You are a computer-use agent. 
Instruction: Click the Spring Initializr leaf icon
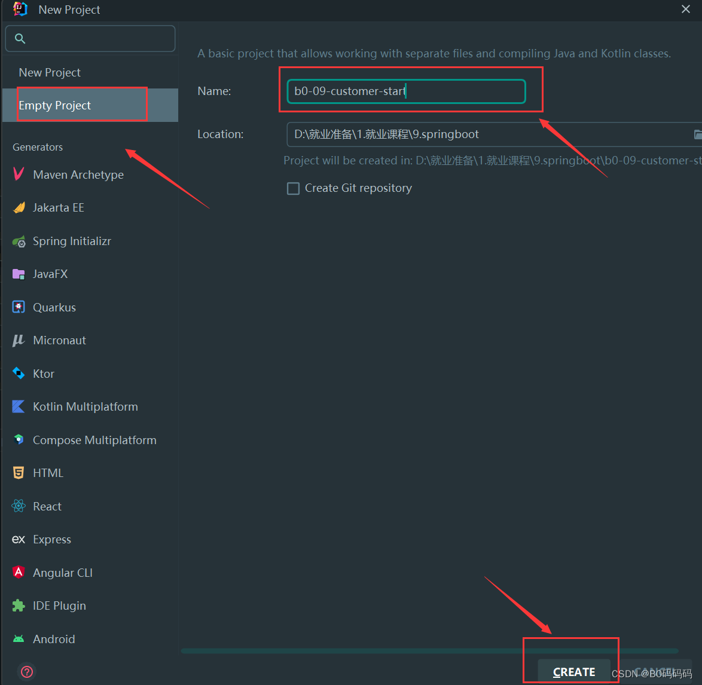pyautogui.click(x=19, y=241)
